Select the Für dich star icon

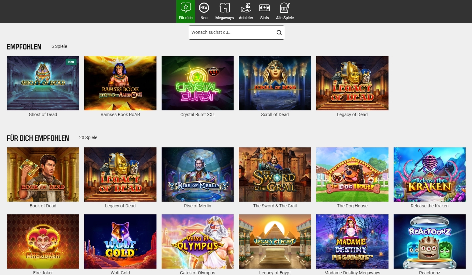click(x=185, y=7)
